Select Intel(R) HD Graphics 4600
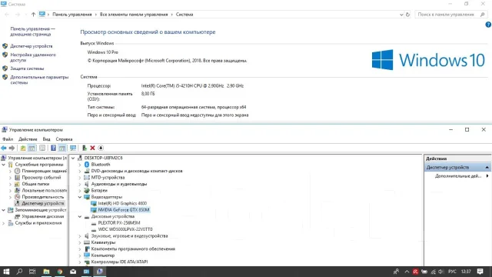The height and width of the screenshot is (277, 492). point(122,203)
